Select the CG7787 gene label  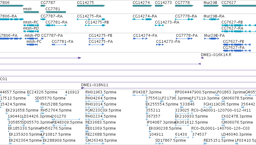[48, 3]
